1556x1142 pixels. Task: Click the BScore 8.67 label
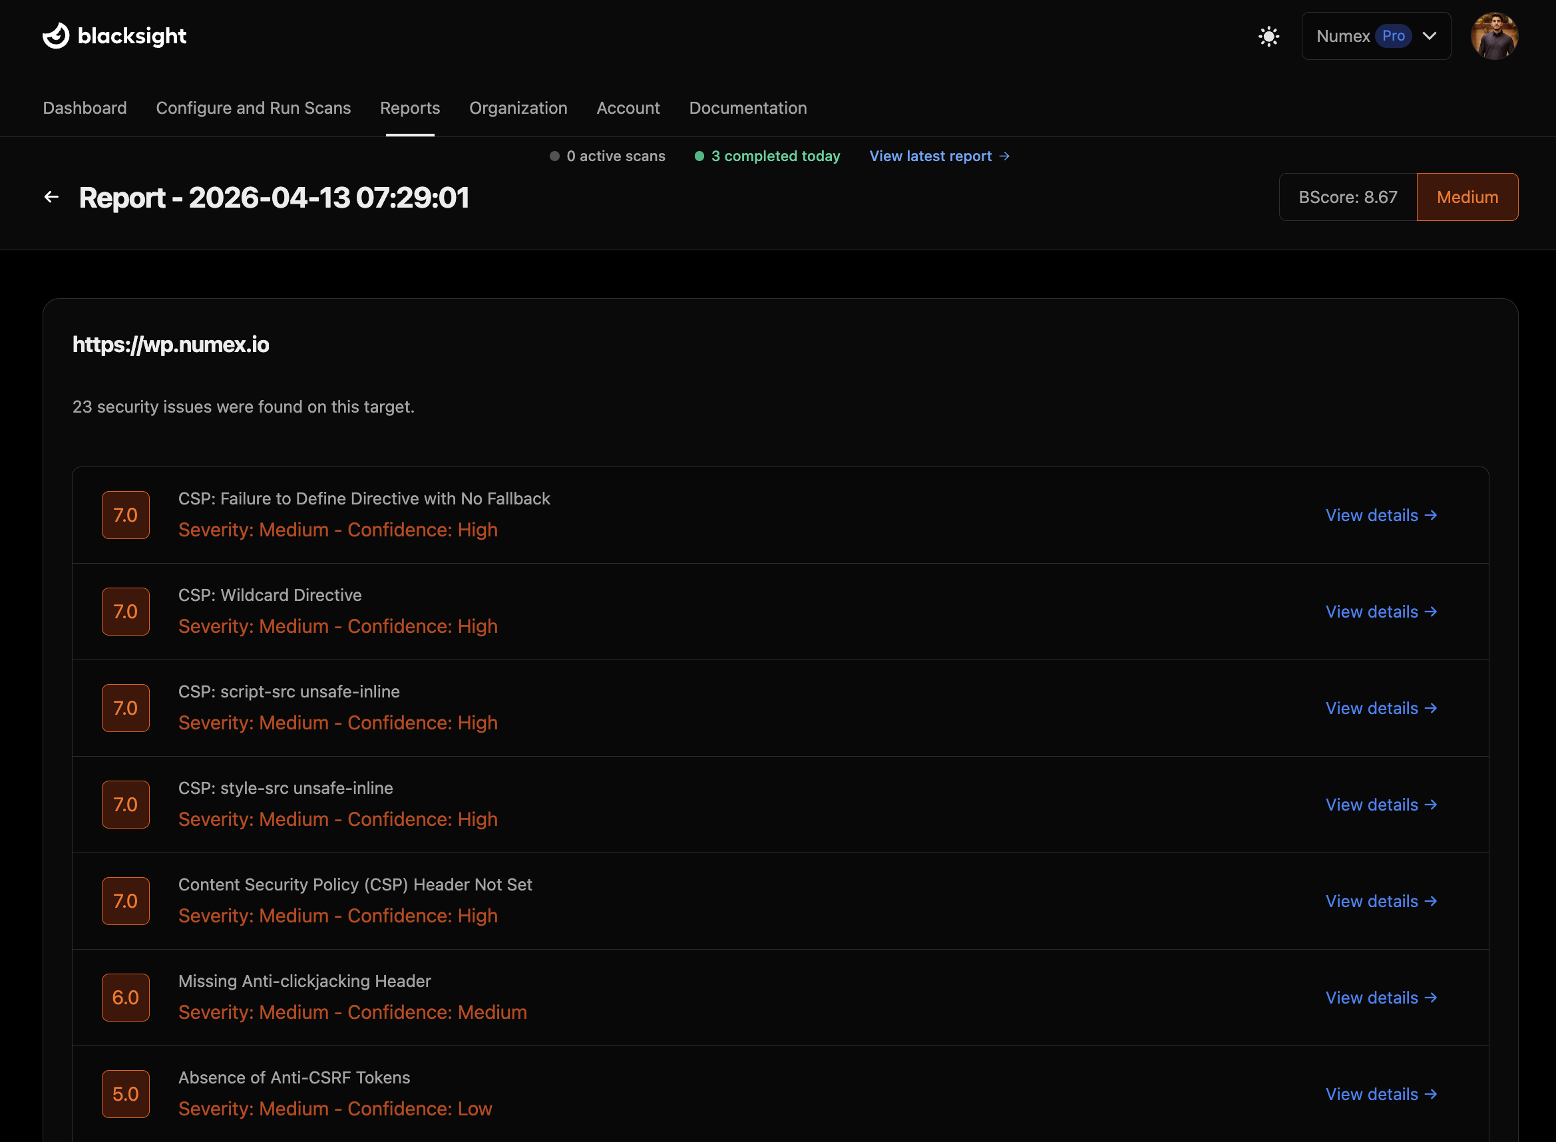pyautogui.click(x=1347, y=197)
